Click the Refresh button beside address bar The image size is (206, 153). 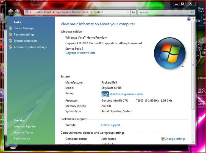pos(133,12)
